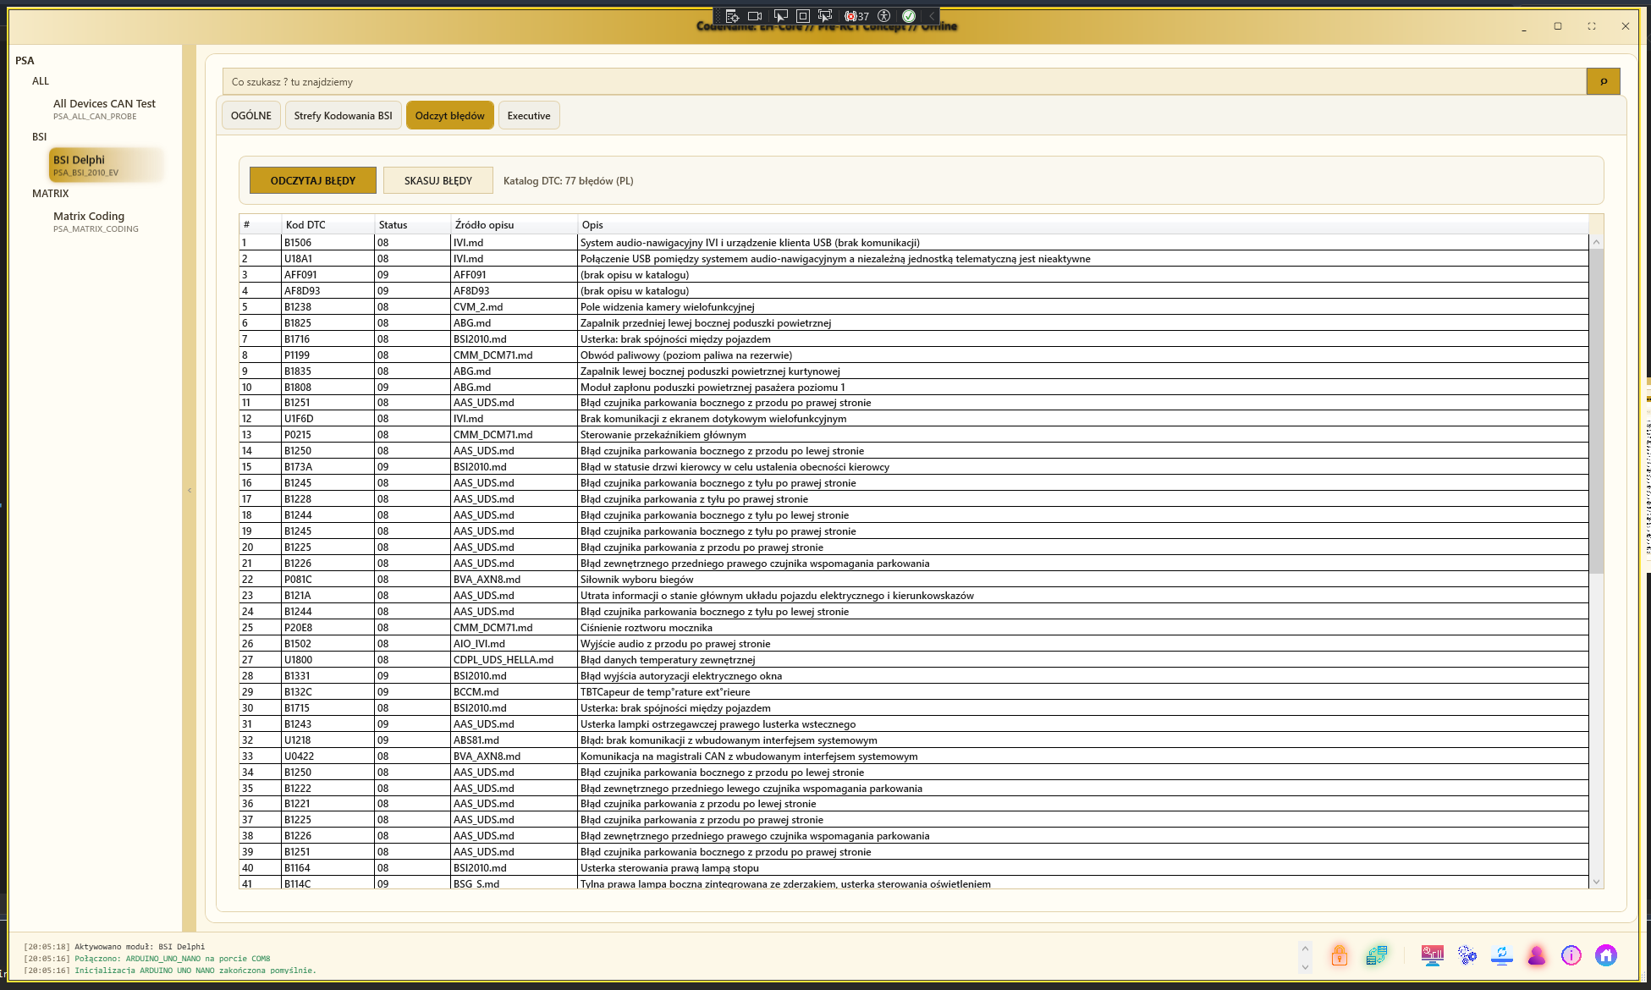
Task: Open the purple user profile icon
Action: (x=1537, y=955)
